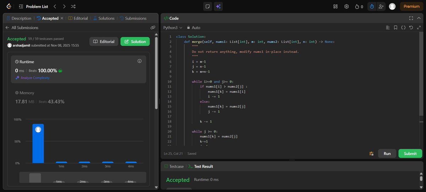Switch to the Editorial tab
The image size is (426, 192).
(78, 18)
